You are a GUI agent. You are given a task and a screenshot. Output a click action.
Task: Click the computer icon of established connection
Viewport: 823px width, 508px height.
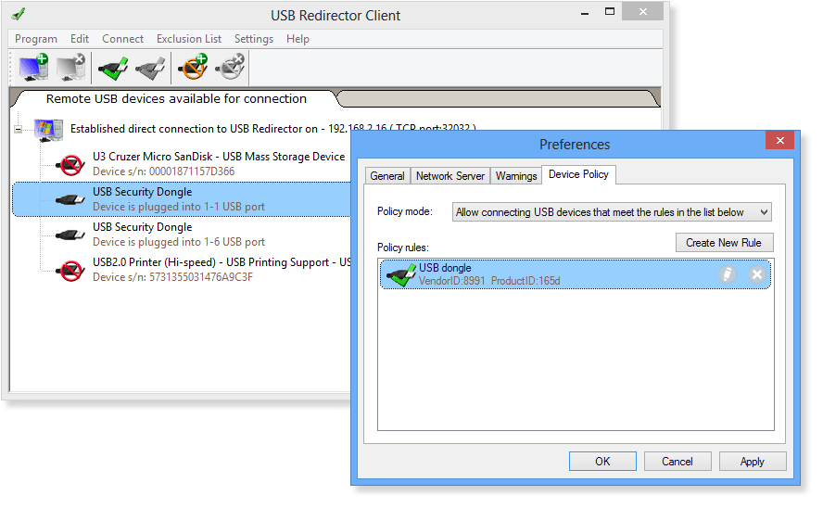pos(48,130)
